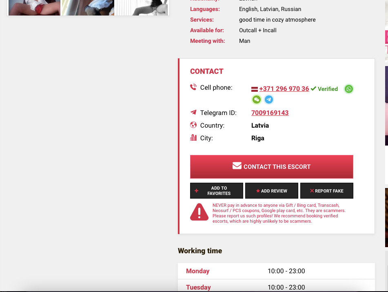Open the Telegram ID number link

click(270, 113)
